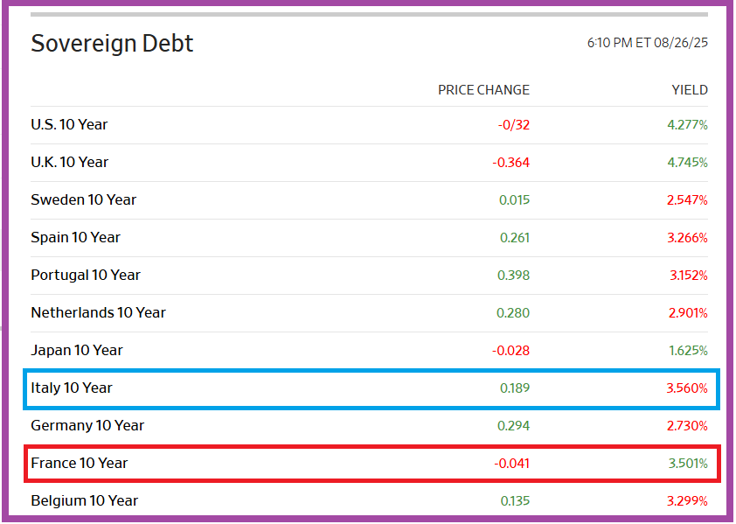Open the Netherlands 10 Year bond link
This screenshot has height=524, width=736.
coord(98,312)
